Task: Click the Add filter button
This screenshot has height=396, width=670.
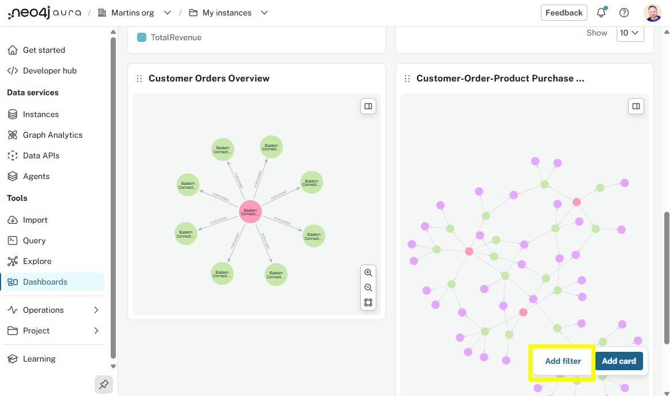Action: (x=563, y=361)
